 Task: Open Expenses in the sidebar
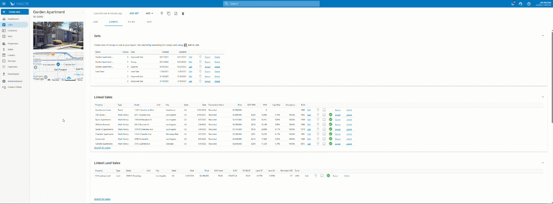point(12,67)
